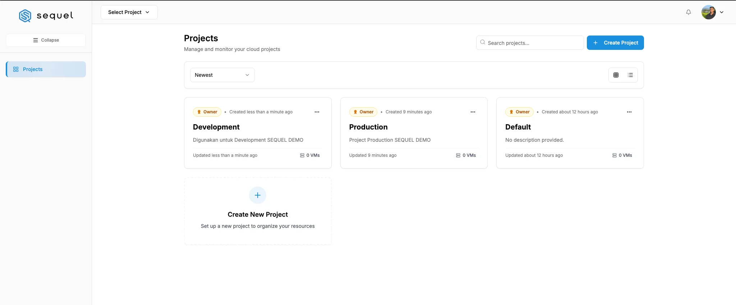Click 'Created less than a minute ago'
This screenshot has height=305, width=736.
(261, 112)
